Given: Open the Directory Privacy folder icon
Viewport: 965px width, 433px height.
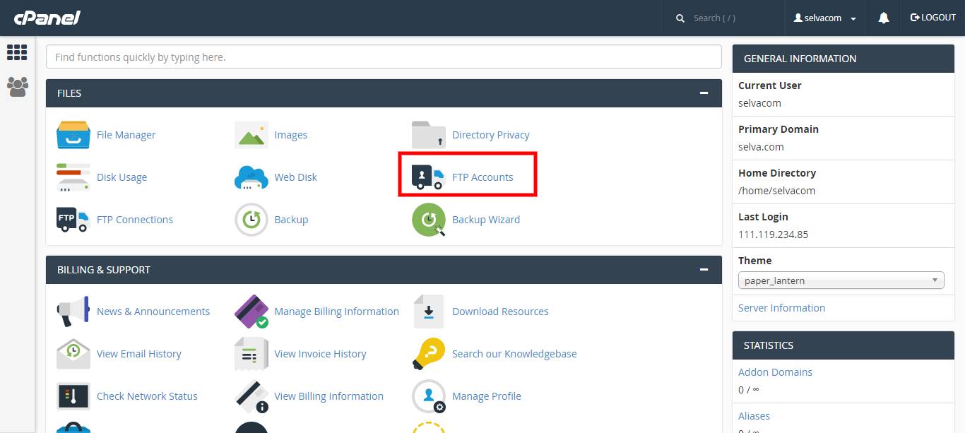Looking at the screenshot, I should pos(429,135).
